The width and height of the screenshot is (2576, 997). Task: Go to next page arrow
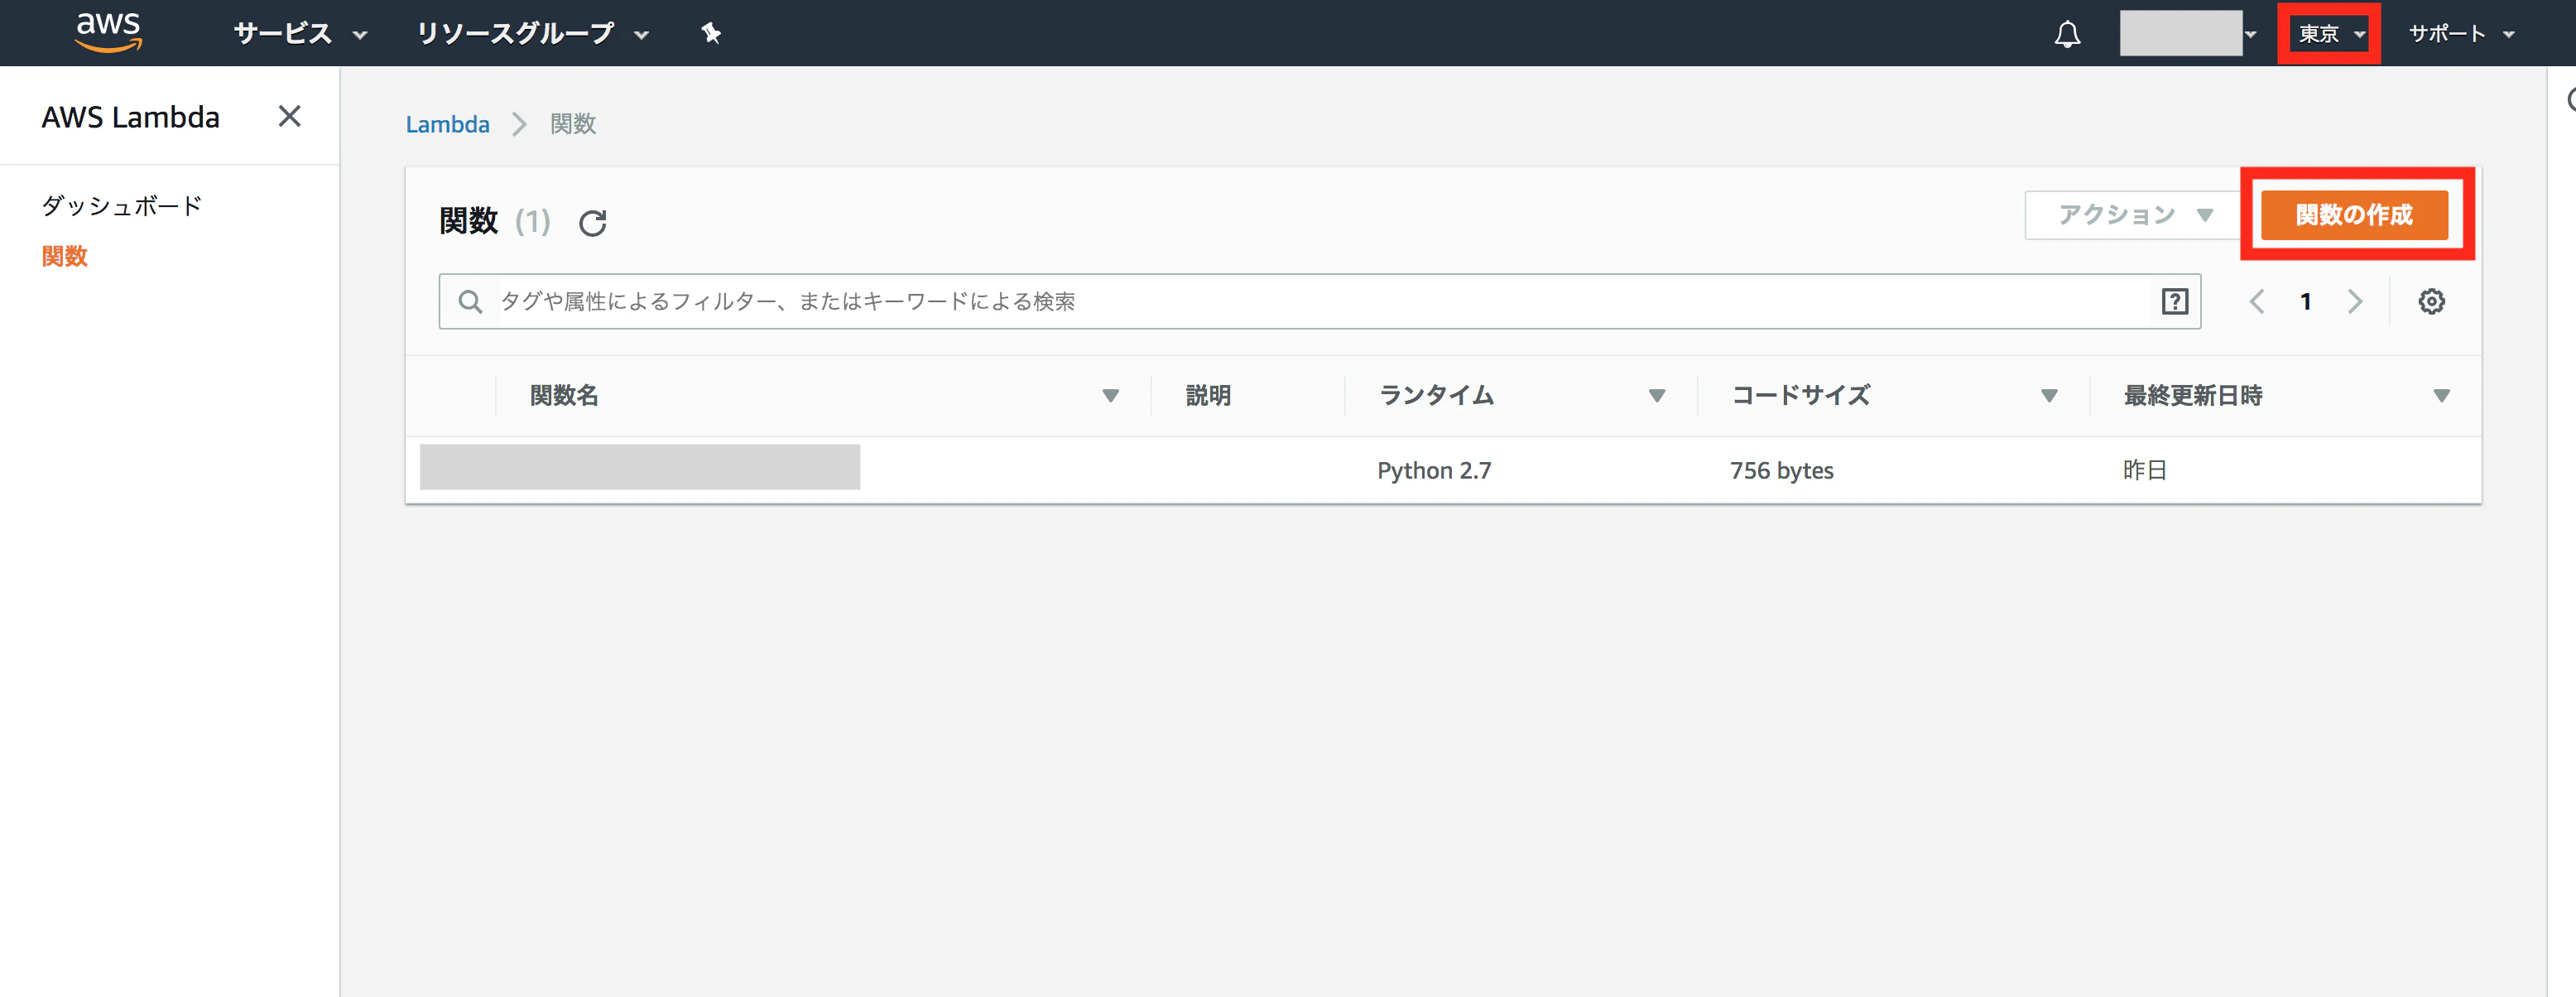coord(2355,301)
